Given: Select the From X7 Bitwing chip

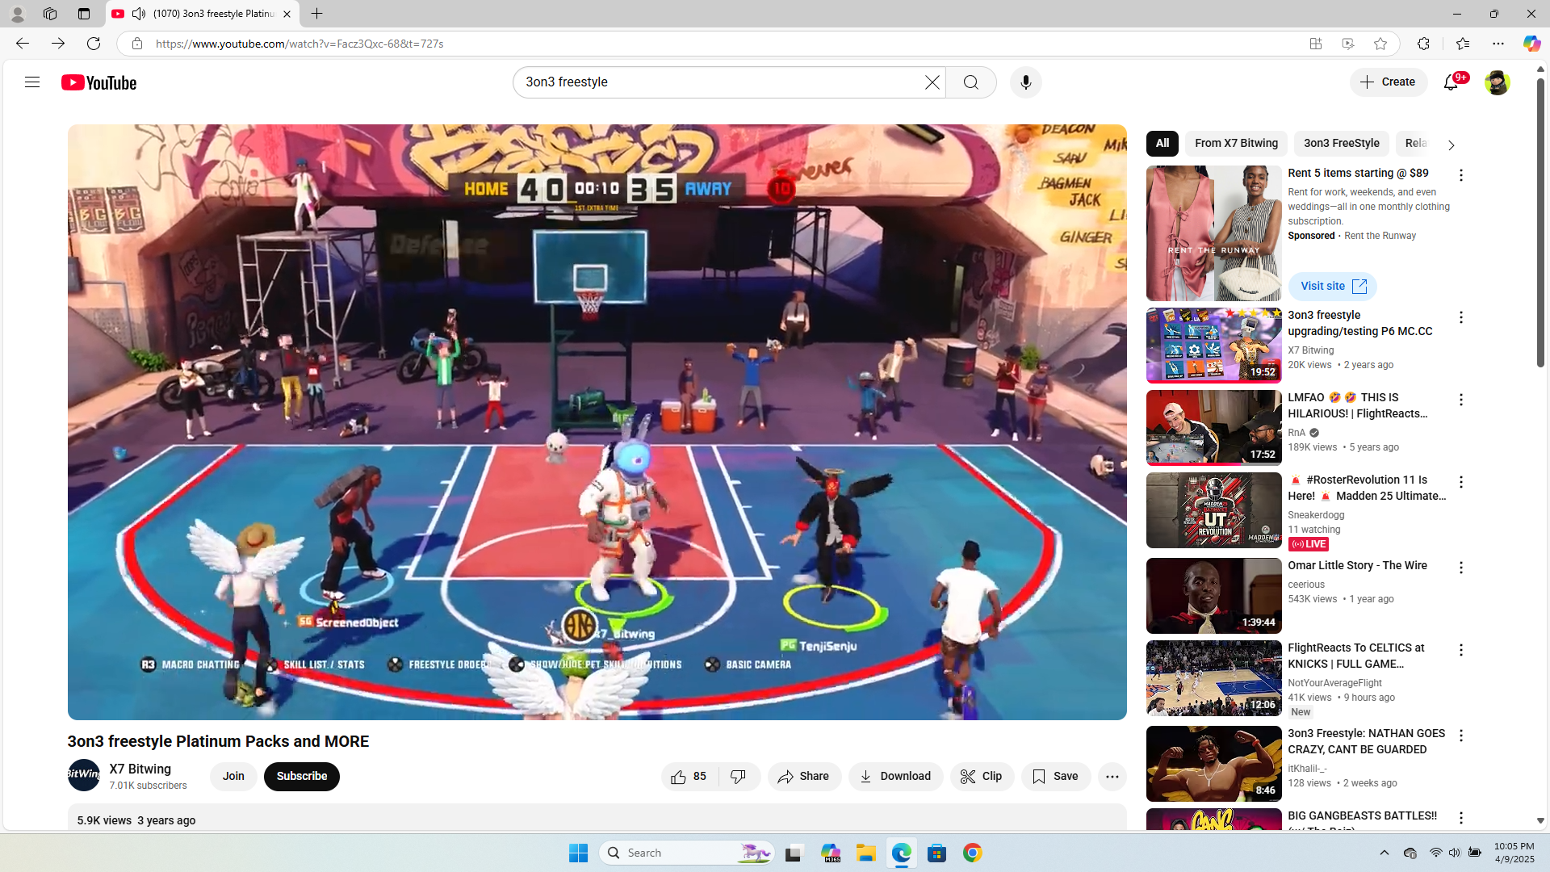Looking at the screenshot, I should [1237, 144].
